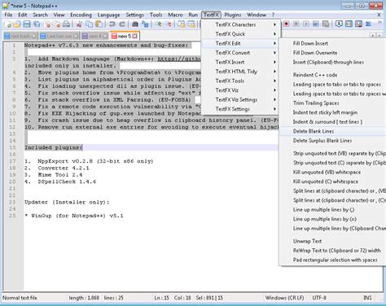Save the current recorded macro
This screenshot has height=306, width=386.
point(326,24)
